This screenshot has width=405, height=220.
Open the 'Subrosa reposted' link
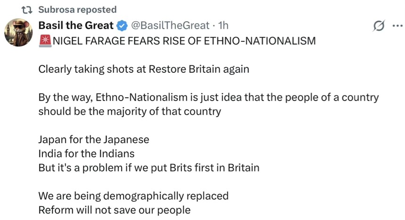click(x=77, y=9)
